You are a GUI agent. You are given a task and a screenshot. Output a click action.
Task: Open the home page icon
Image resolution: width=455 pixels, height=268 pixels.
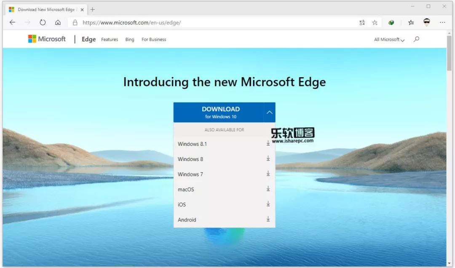coord(58,22)
